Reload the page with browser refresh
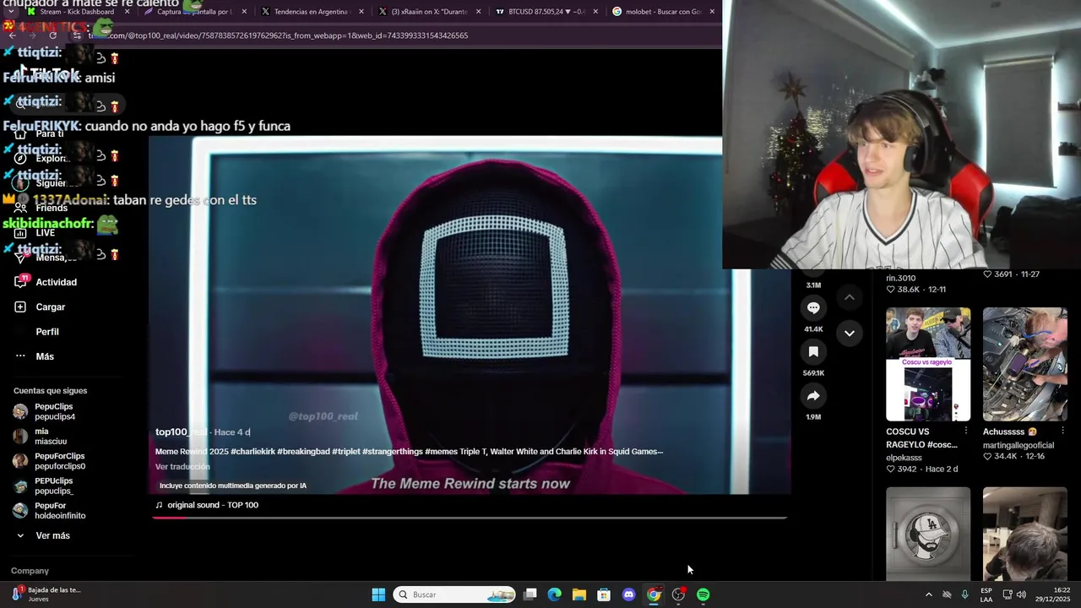 52,35
